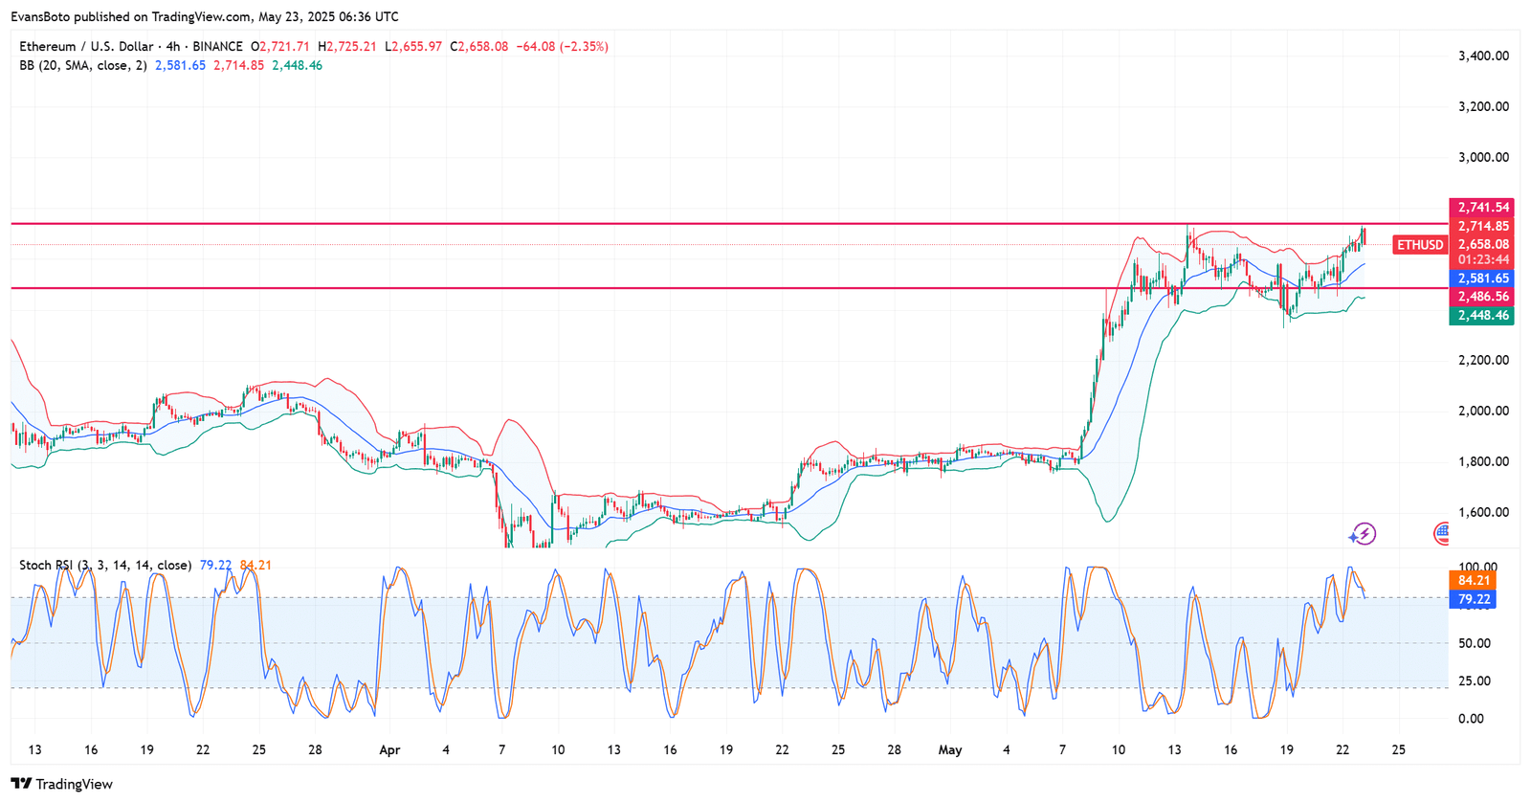The image size is (1531, 803).
Task: Click the high value H2,725.21
Action: [347, 46]
